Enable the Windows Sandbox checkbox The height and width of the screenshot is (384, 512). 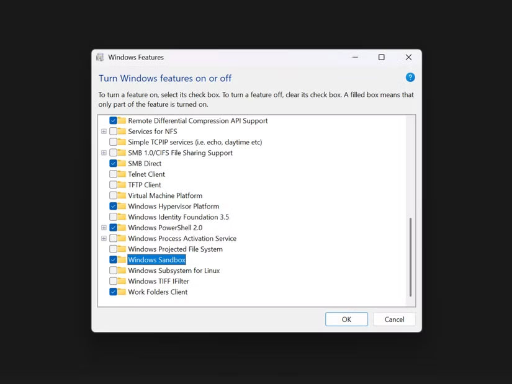coord(113,260)
